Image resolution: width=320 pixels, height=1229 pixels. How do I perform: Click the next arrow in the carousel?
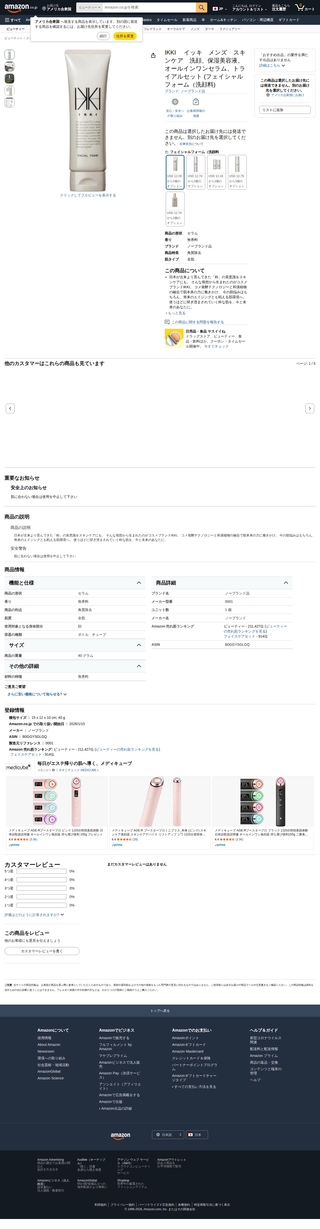pos(309,408)
